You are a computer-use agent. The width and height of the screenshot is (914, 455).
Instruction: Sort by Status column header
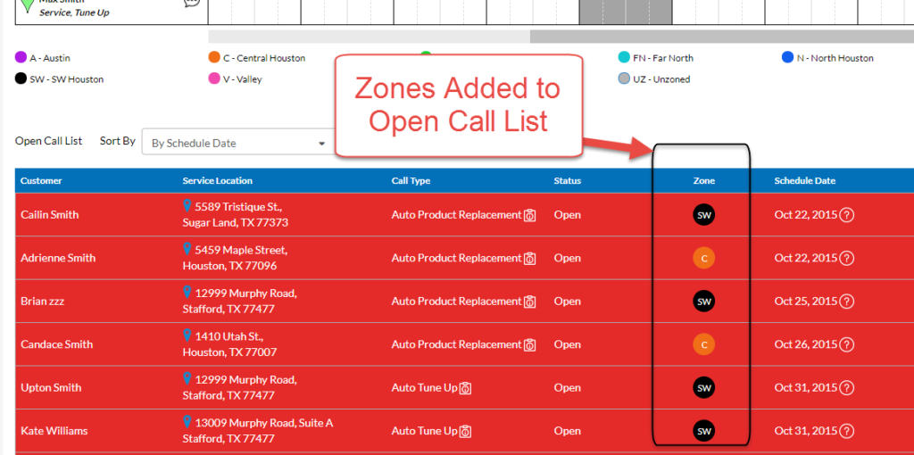pos(567,180)
